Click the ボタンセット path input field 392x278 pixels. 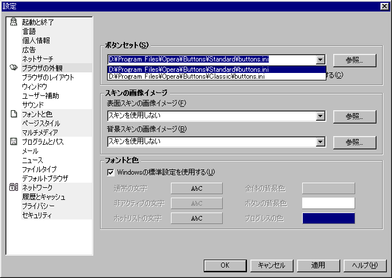pyautogui.click(x=211, y=59)
